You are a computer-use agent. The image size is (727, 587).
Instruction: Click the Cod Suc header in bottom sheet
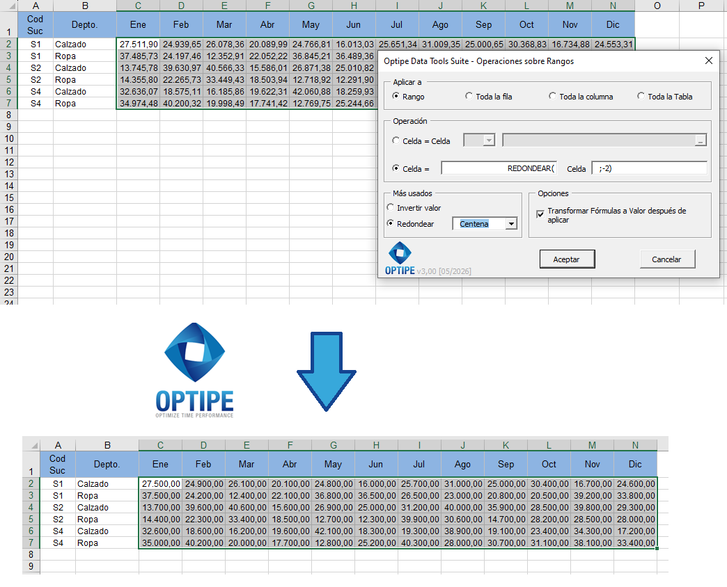point(58,464)
